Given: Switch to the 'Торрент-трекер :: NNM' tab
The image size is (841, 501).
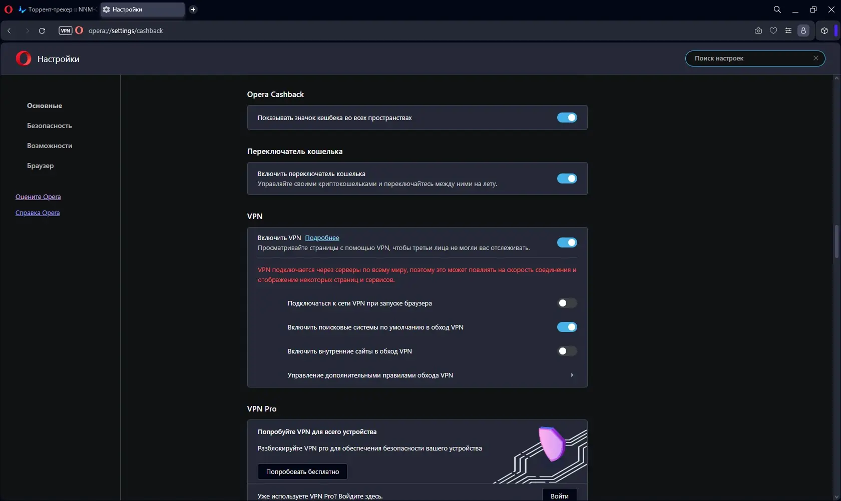Looking at the screenshot, I should (x=57, y=9).
